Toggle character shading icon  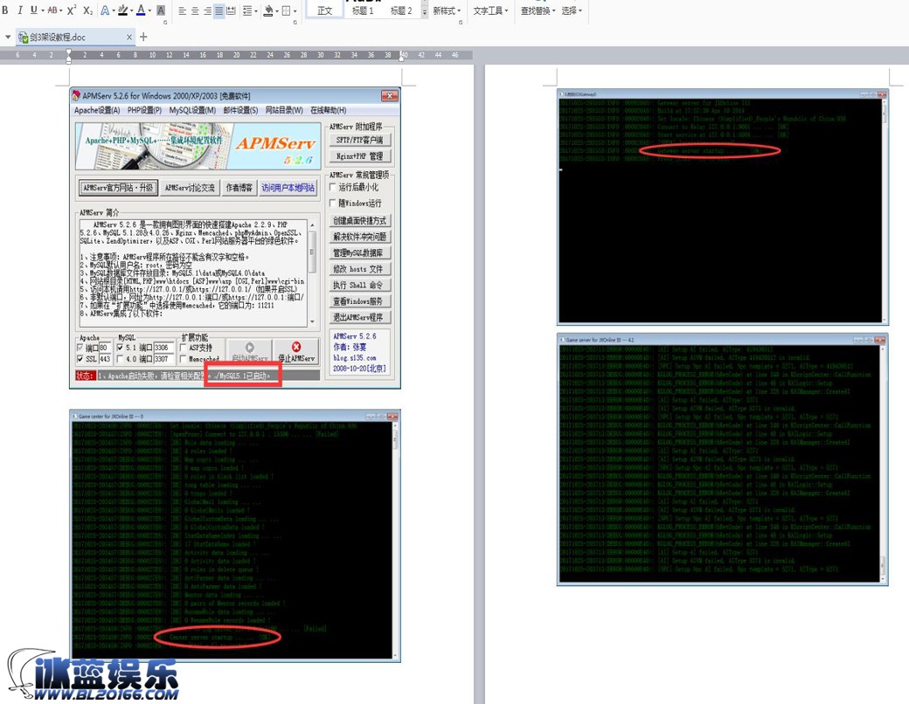pos(161,10)
